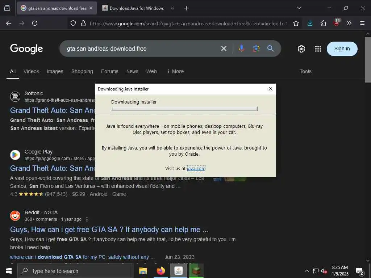Screen dimensions: 371x278
Task: Select the Forums search filter
Action: pos(109,71)
